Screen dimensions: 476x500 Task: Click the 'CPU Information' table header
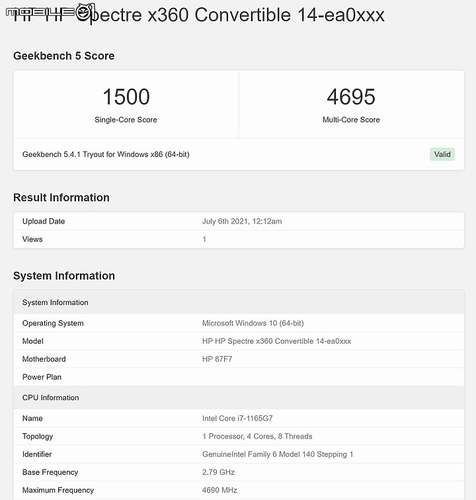(239, 397)
